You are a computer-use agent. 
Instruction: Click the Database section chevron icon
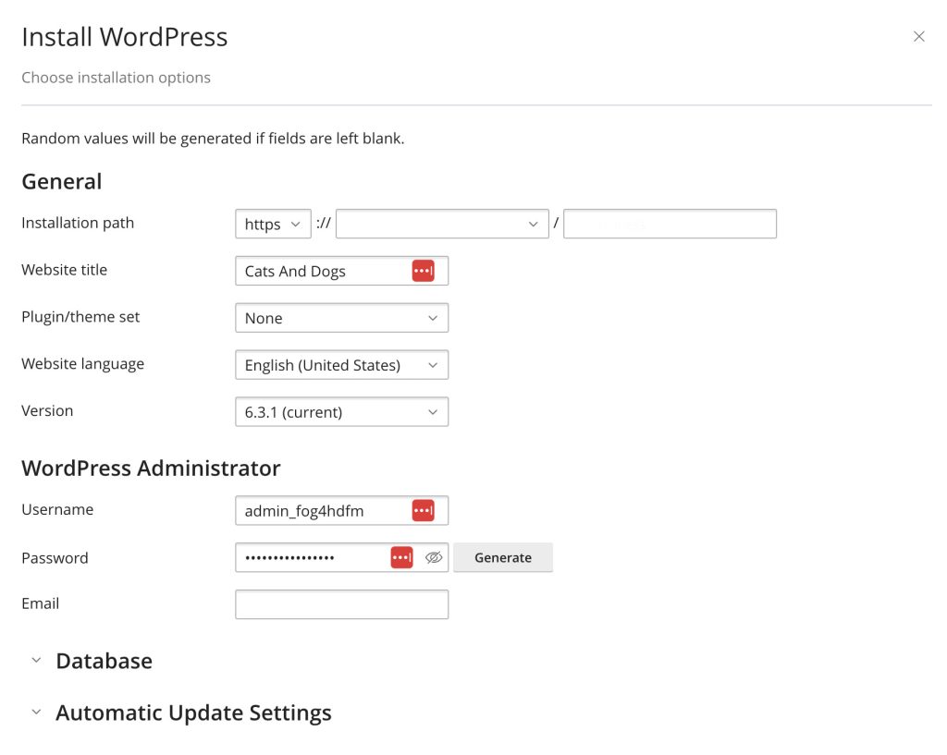36,661
